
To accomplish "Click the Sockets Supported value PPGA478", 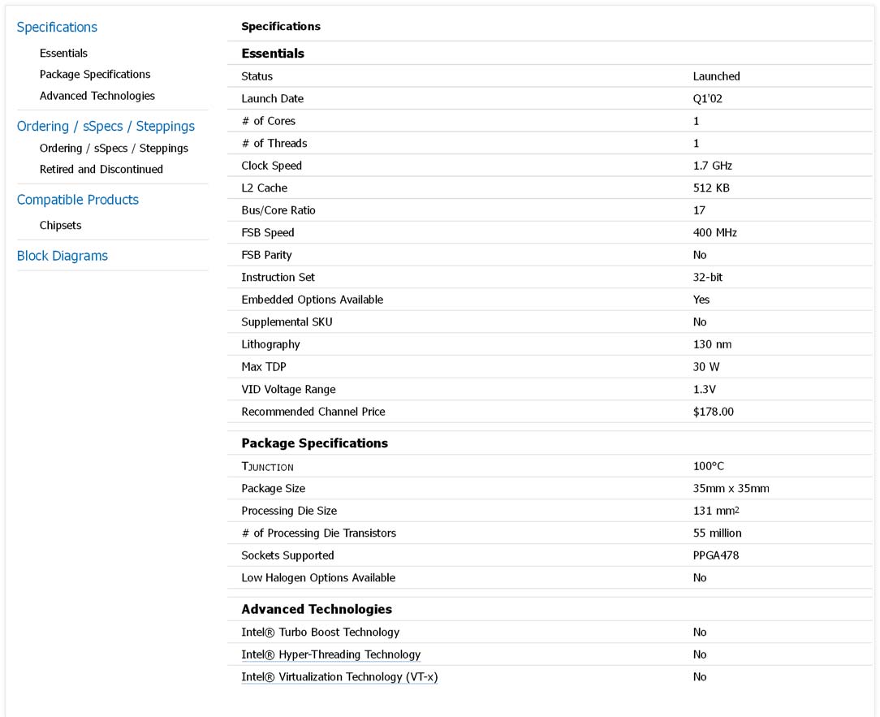I will click(x=715, y=555).
